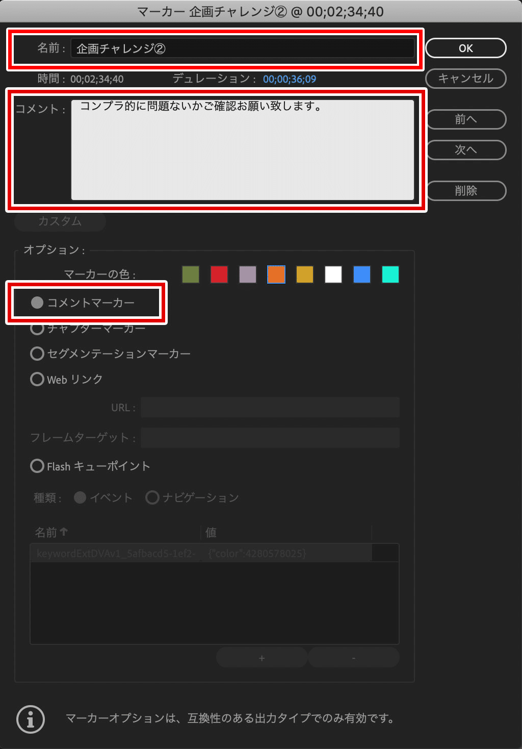The width and height of the screenshot is (522, 749).
Task: Select セグメンテーションマーカー option
Action: click(x=37, y=354)
